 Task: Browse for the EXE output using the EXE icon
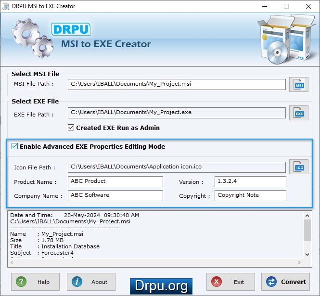tap(298, 113)
